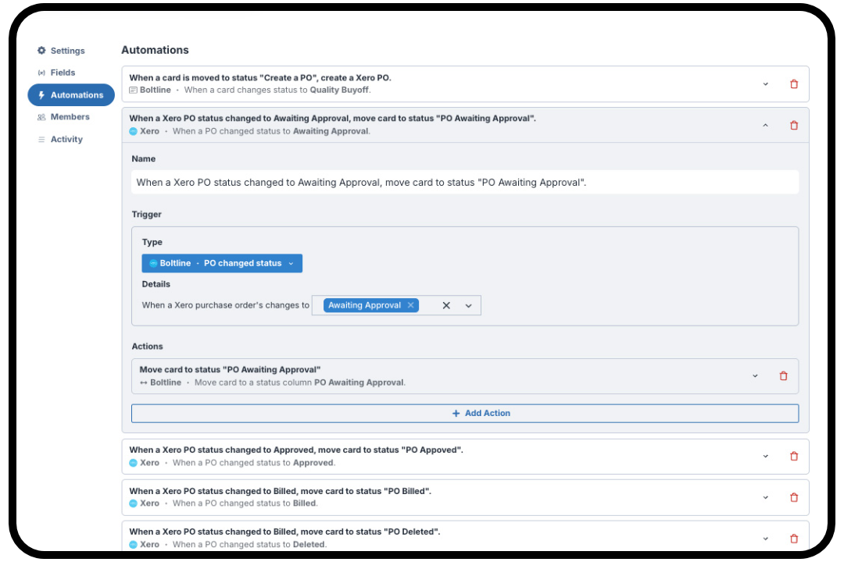Image resolution: width=844 pixels, height=562 pixels.
Task: Delete the "Create a Xero PO" automation
Action: pos(793,84)
